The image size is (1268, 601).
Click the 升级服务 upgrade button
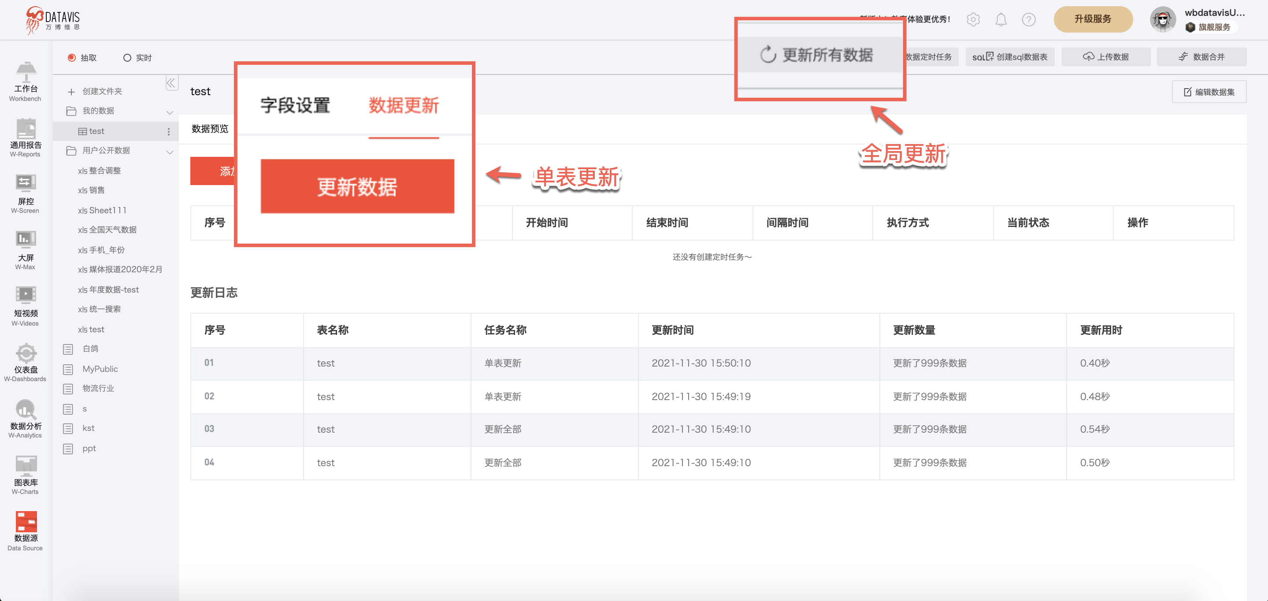(1093, 19)
